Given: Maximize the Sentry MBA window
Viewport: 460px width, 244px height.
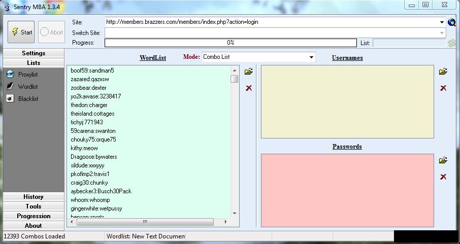Looking at the screenshot, I should 425,5.
